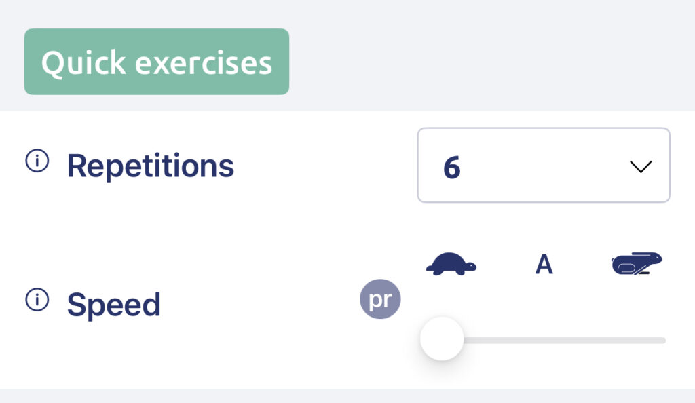Open info icon beside Repetitions
This screenshot has height=403, width=695.
pyautogui.click(x=37, y=162)
